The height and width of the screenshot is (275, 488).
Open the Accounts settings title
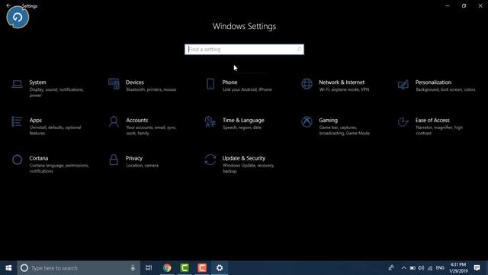pyautogui.click(x=137, y=121)
